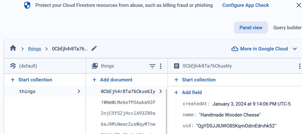This screenshot has height=134, width=302.
Task: Dismiss the App Check banner
Action: [x=299, y=5]
